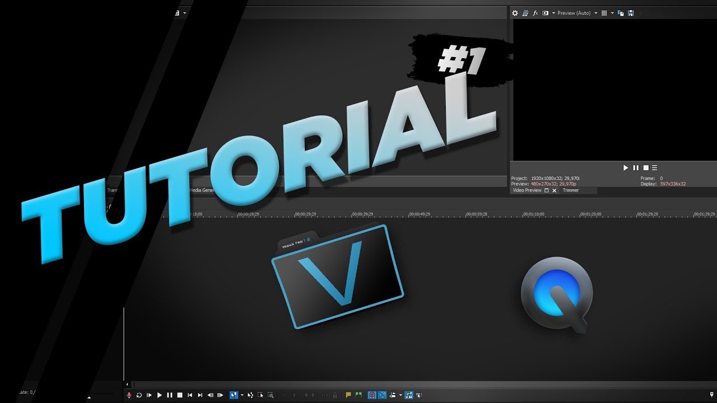717x403 pixels.
Task: Click the 00:01:10;00 timeline ruler mark
Action: 533,214
